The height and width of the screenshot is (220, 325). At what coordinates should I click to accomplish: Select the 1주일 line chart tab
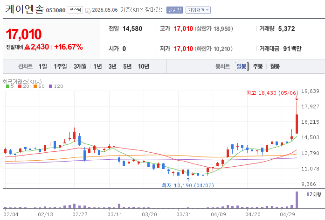click(x=60, y=66)
